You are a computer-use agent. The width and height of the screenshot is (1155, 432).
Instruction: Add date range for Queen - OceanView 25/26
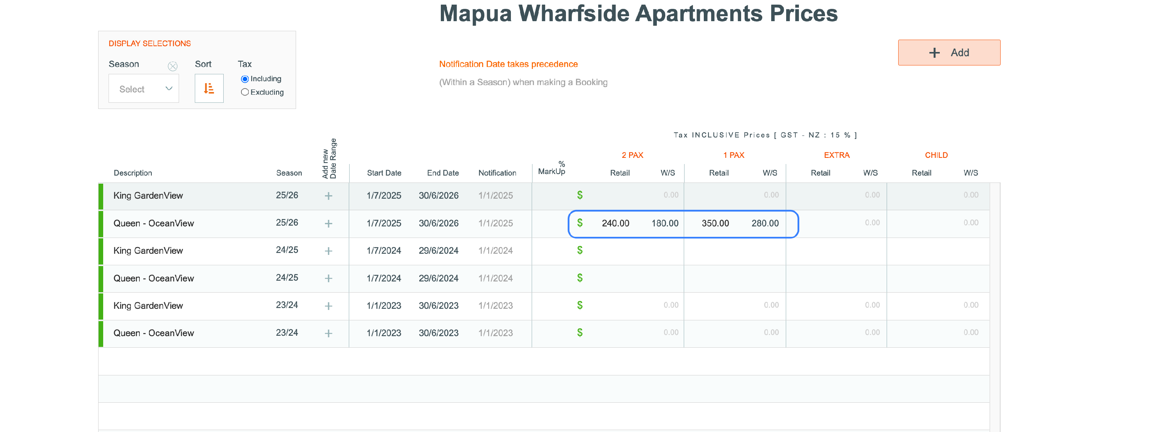(x=328, y=223)
